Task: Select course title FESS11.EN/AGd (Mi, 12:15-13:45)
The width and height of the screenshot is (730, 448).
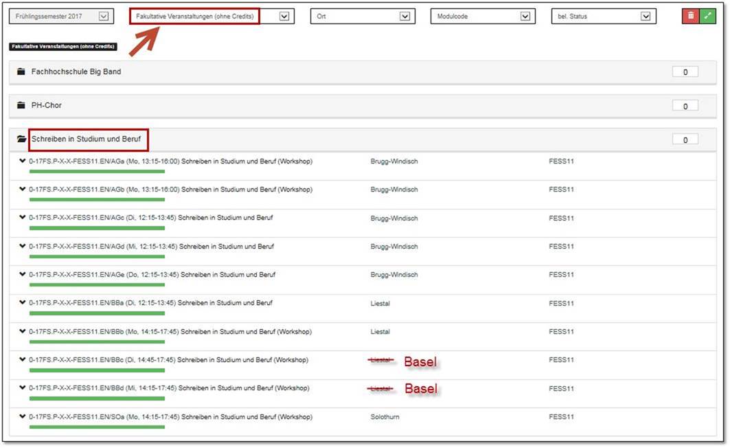Action: click(151, 247)
